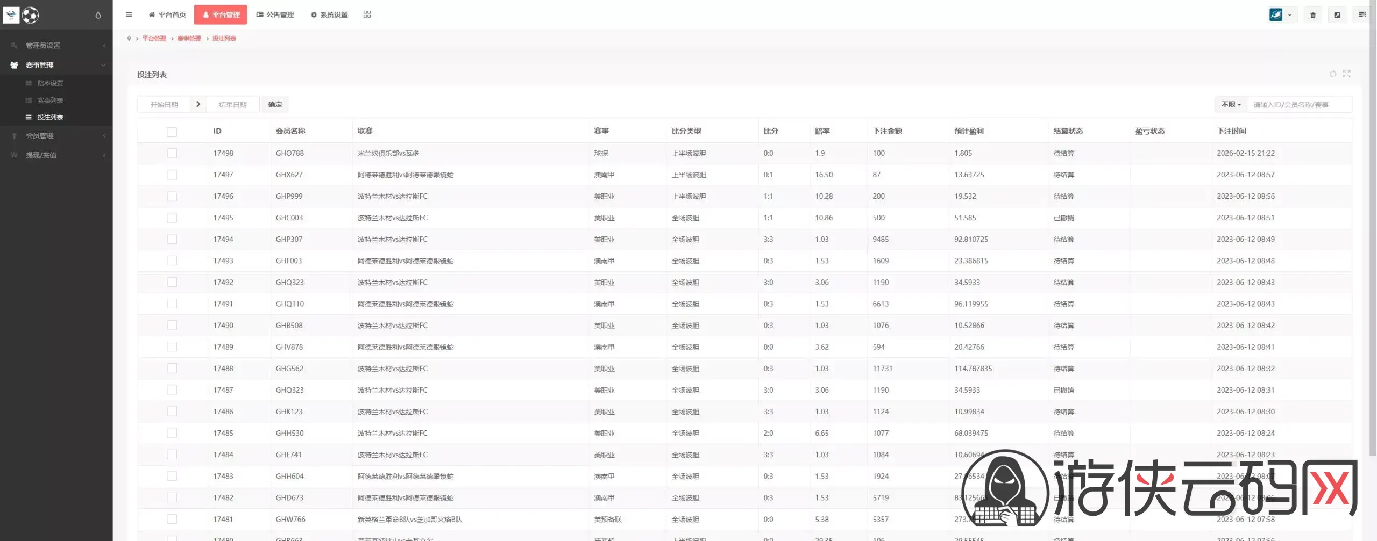Click the refresh icon in 投注列表 panel header
The image size is (1377, 541).
click(x=1332, y=74)
